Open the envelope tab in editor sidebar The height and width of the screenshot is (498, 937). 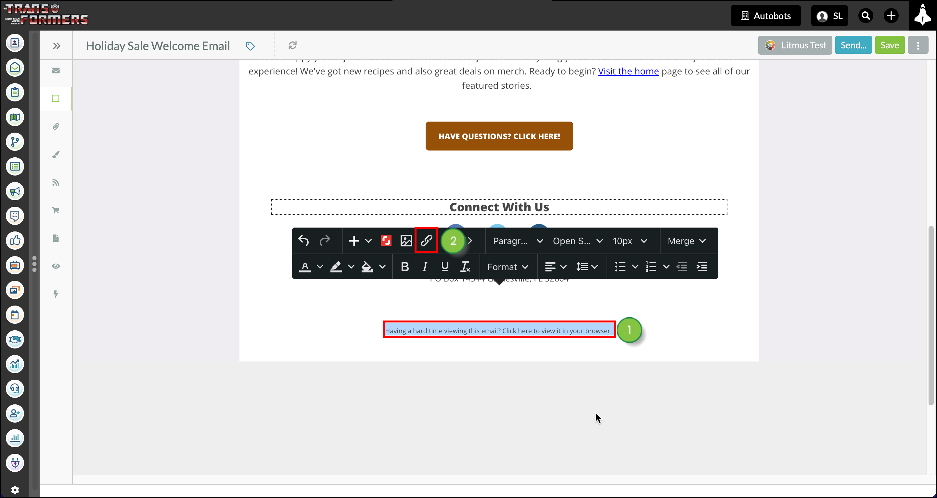[56, 71]
